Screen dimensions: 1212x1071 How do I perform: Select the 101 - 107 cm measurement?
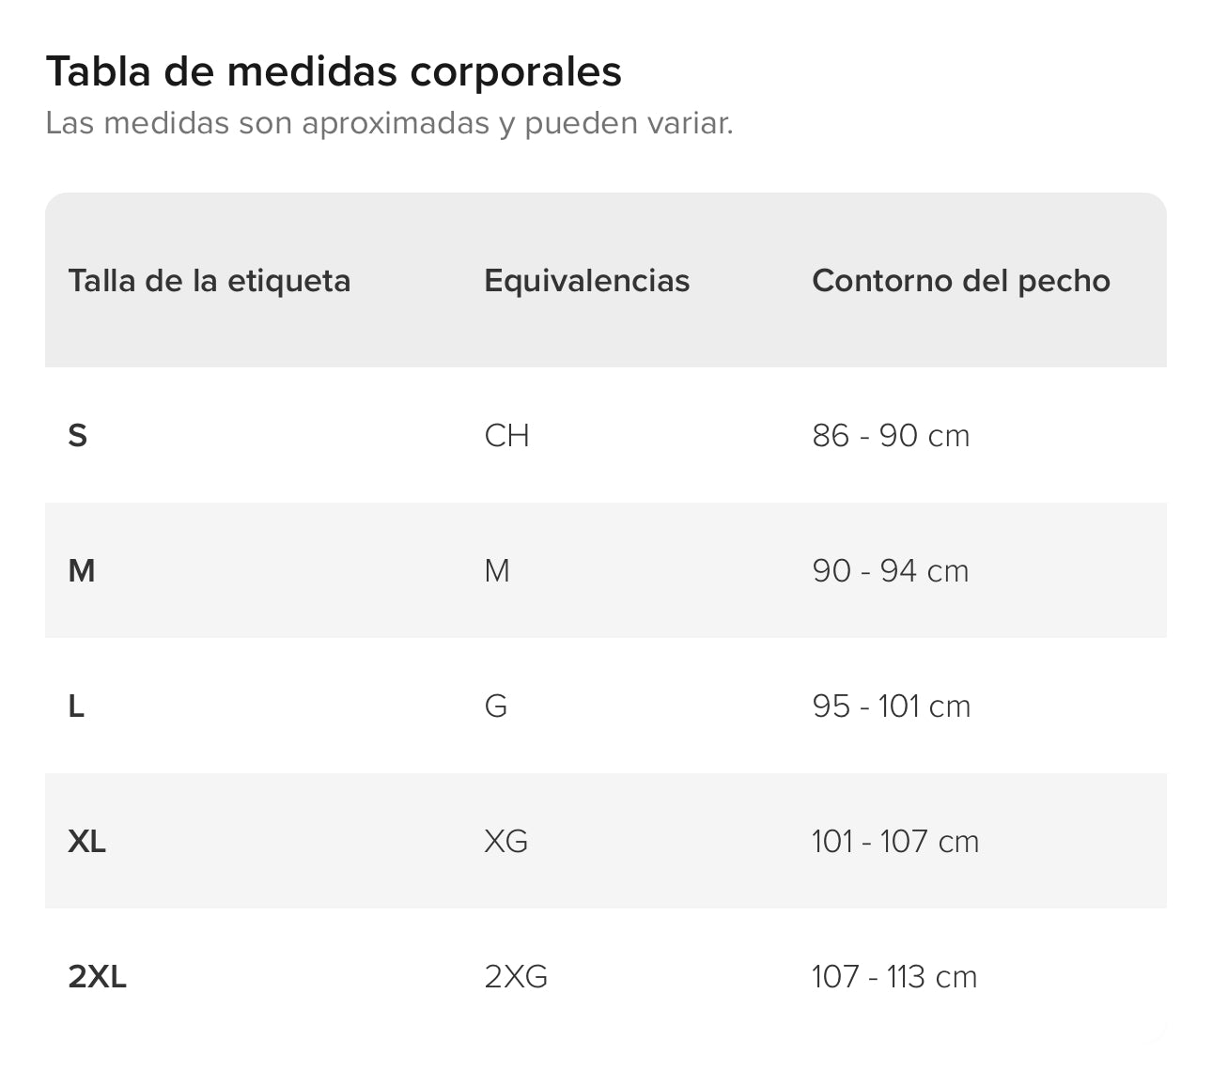pyautogui.click(x=894, y=842)
